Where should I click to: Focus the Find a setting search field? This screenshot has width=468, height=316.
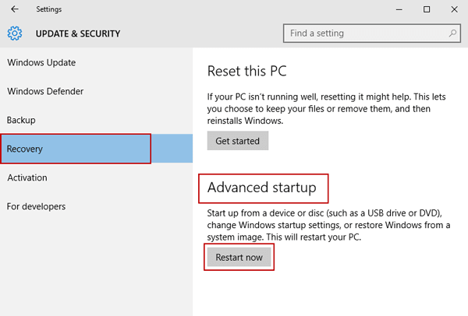365,33
